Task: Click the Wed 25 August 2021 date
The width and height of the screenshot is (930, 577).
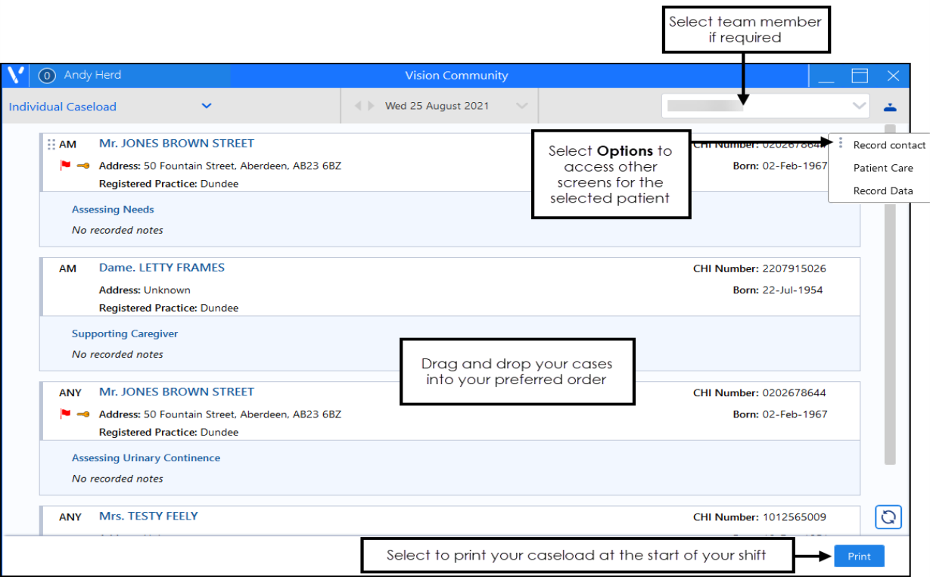Action: click(437, 106)
